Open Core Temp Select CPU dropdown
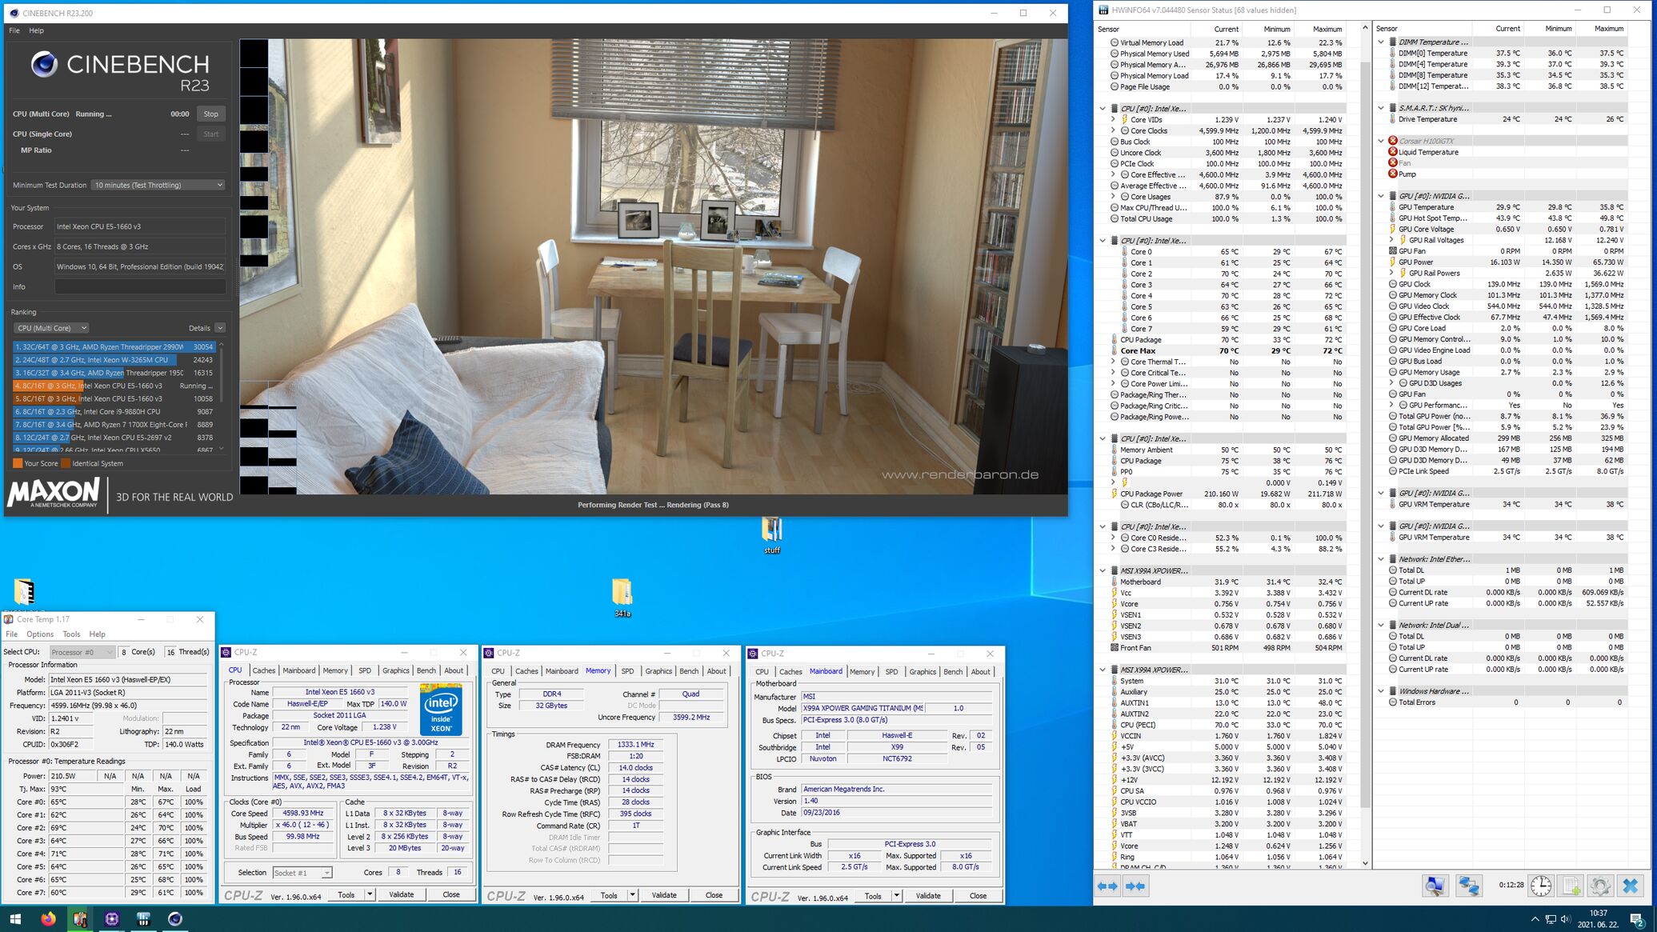 [x=82, y=652]
